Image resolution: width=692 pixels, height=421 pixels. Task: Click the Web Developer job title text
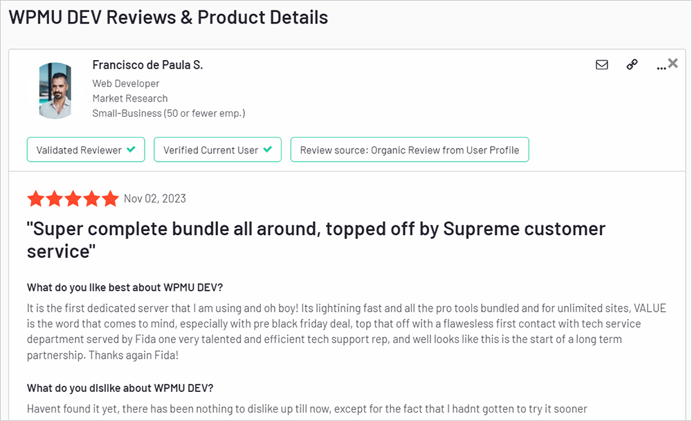[x=126, y=83]
